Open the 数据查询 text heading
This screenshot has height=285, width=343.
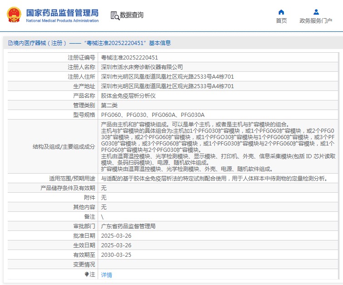[131, 15]
